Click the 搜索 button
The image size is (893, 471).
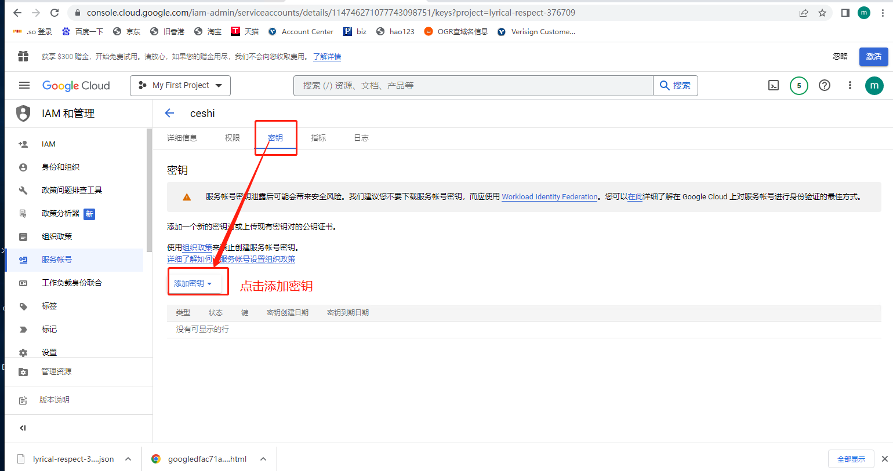point(676,85)
